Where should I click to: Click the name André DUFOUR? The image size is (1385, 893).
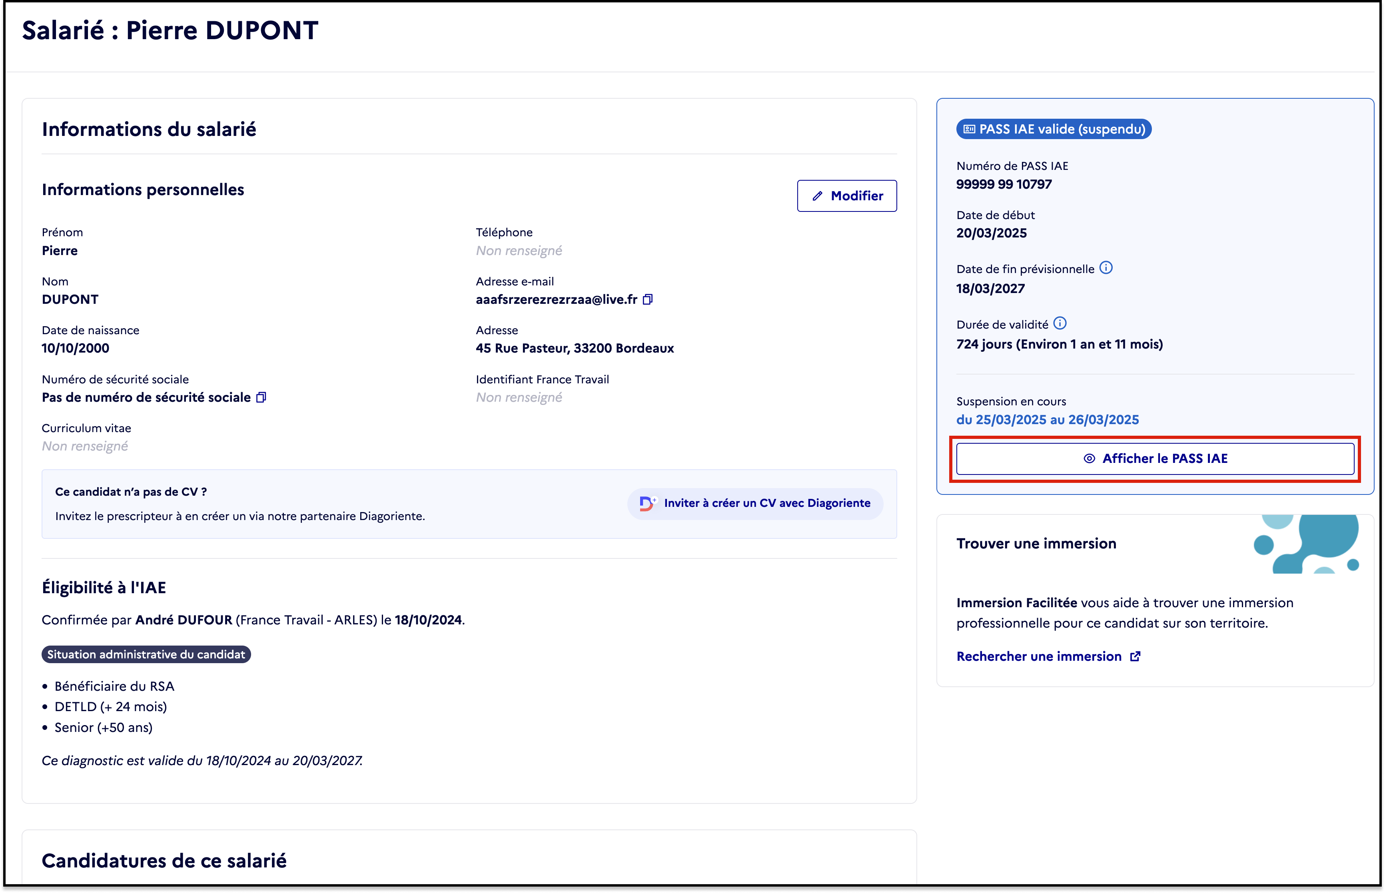click(x=184, y=620)
